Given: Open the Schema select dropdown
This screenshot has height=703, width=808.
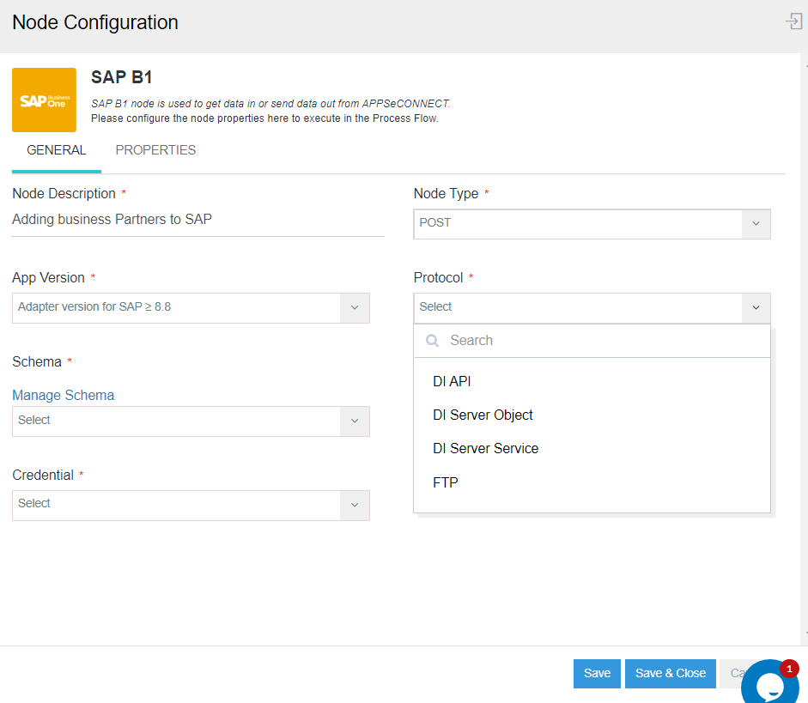Looking at the screenshot, I should [355, 421].
